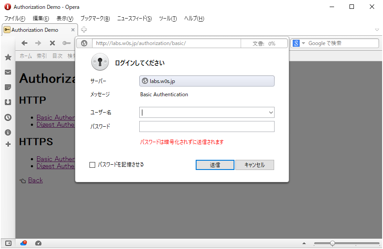Viewport: 383px width, 249px height.
Task: Open the ブックマーク(B) menu
Action: point(95,19)
